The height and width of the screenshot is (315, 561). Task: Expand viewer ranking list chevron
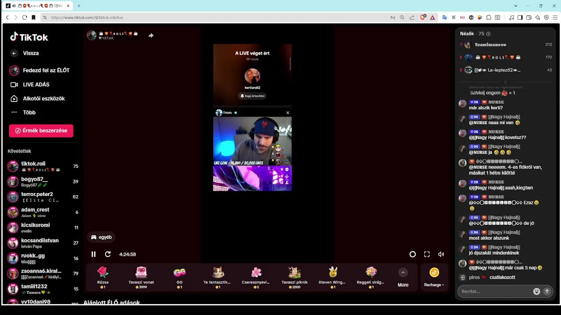[x=505, y=82]
